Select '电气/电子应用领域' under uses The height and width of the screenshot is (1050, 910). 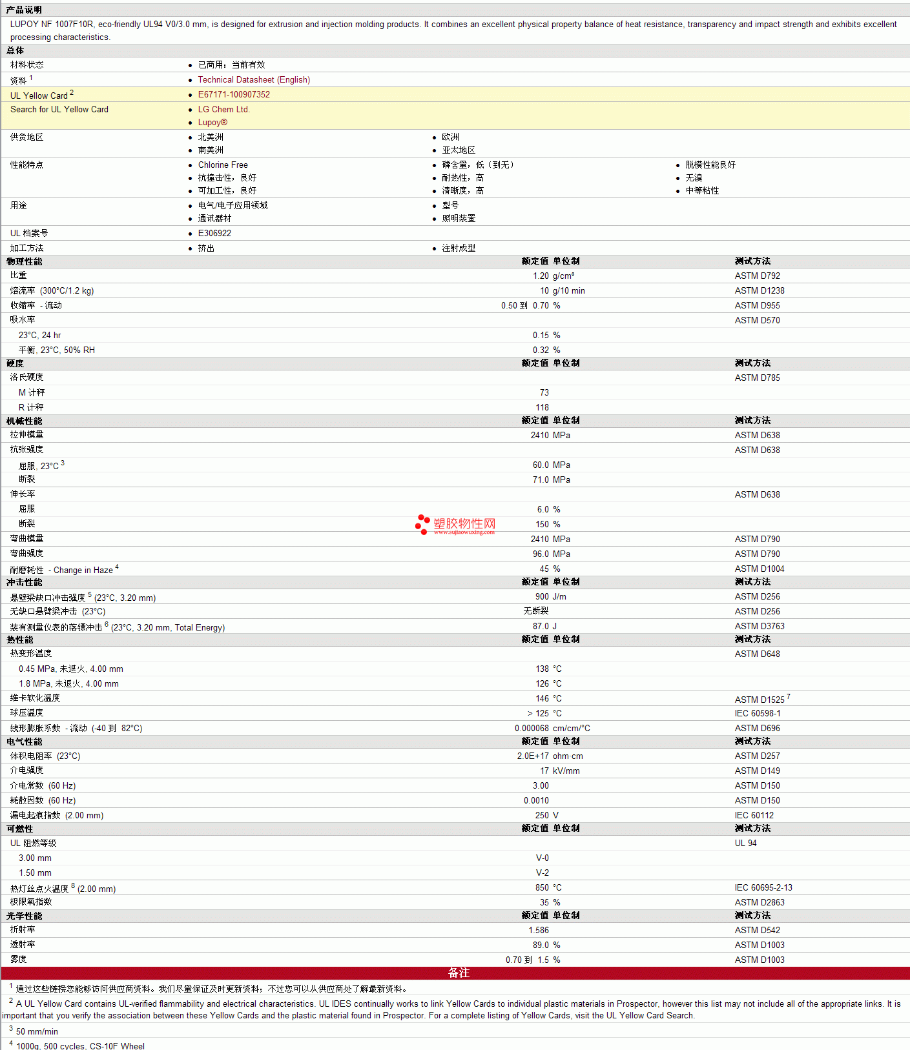pos(233,206)
